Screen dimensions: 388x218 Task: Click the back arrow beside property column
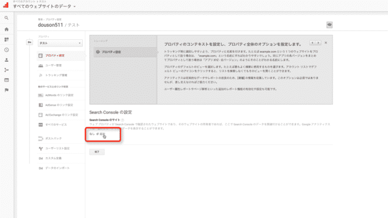(x=29, y=42)
